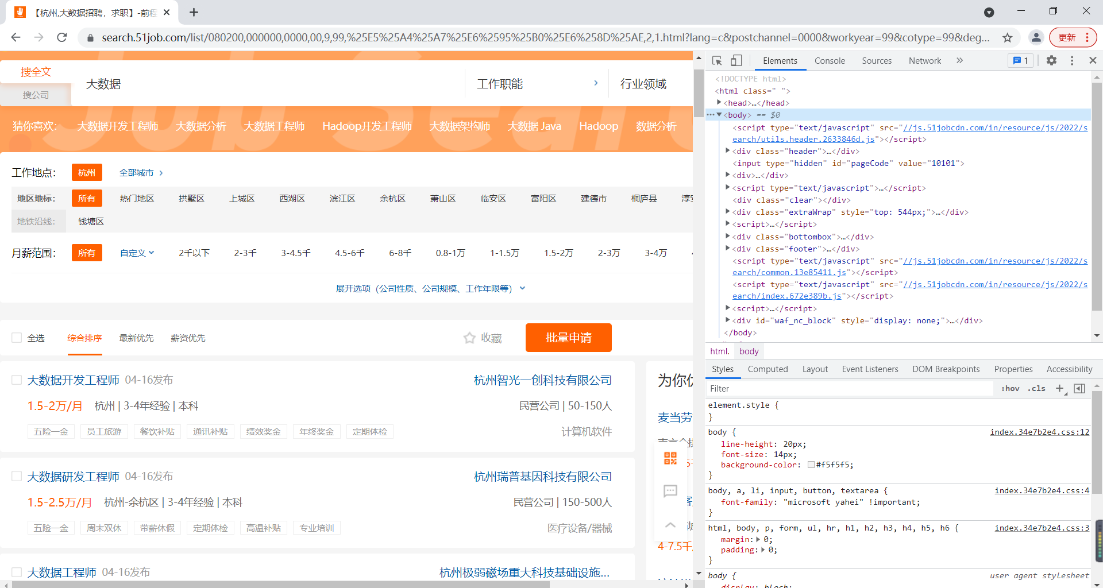This screenshot has height=588, width=1103.
Task: Click the browser forward arrow
Action: pyautogui.click(x=38, y=37)
